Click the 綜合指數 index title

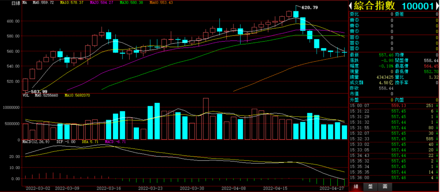pyautogui.click(x=374, y=6)
